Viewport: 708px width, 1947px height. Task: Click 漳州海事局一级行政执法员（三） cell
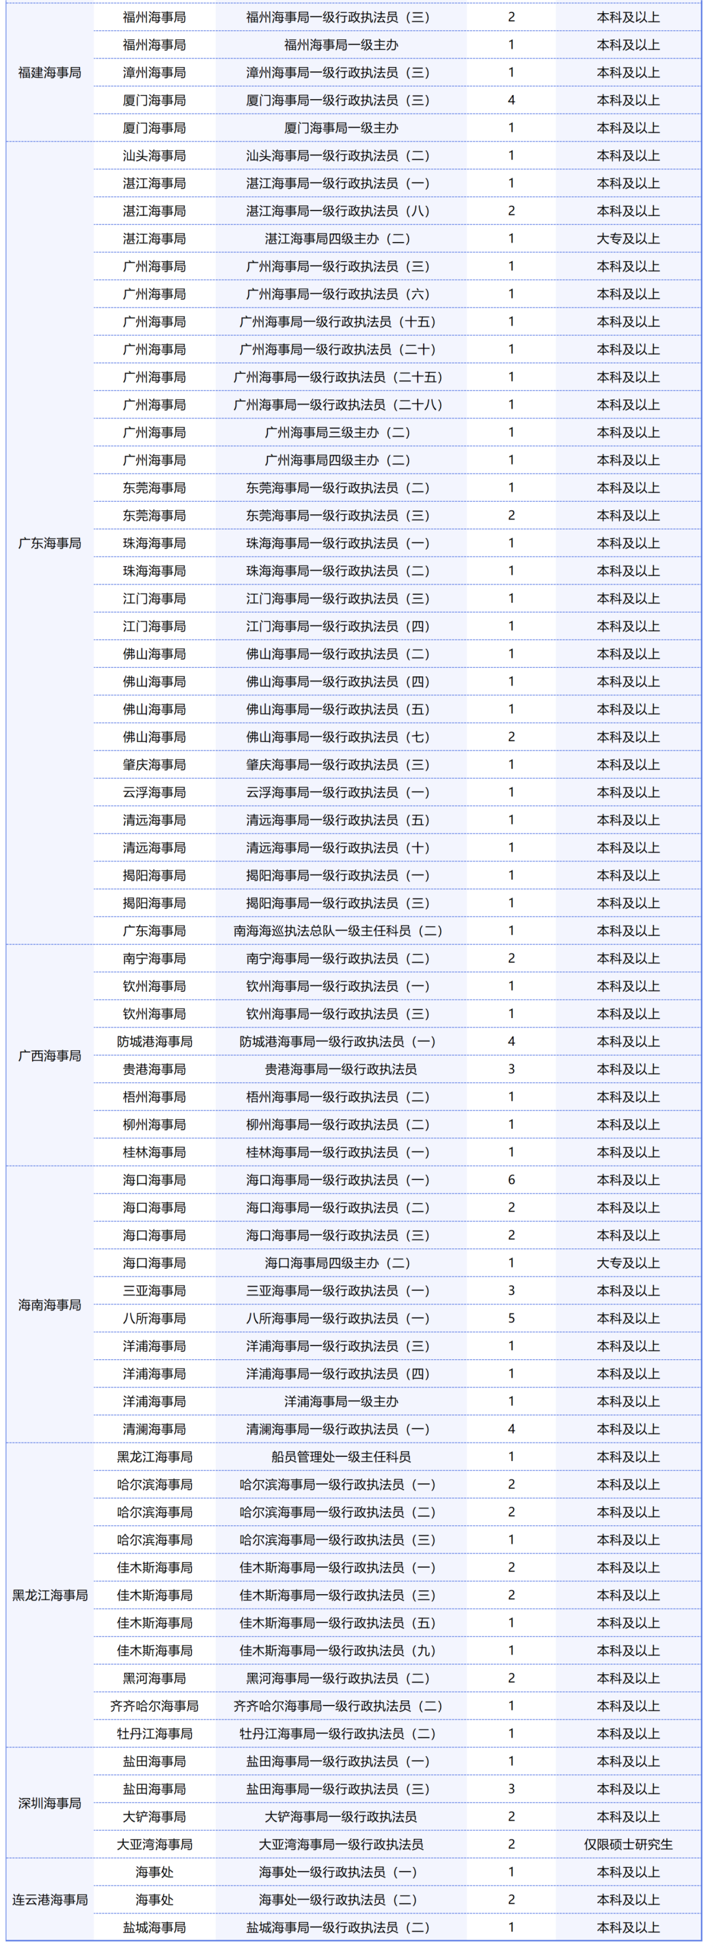(341, 73)
